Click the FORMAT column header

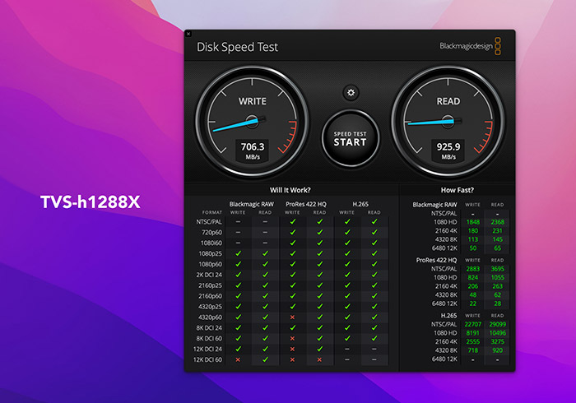pyautogui.click(x=212, y=212)
